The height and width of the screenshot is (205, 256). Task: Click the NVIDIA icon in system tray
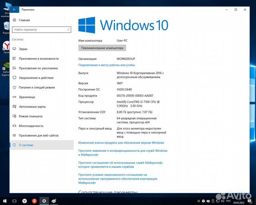(x=198, y=200)
